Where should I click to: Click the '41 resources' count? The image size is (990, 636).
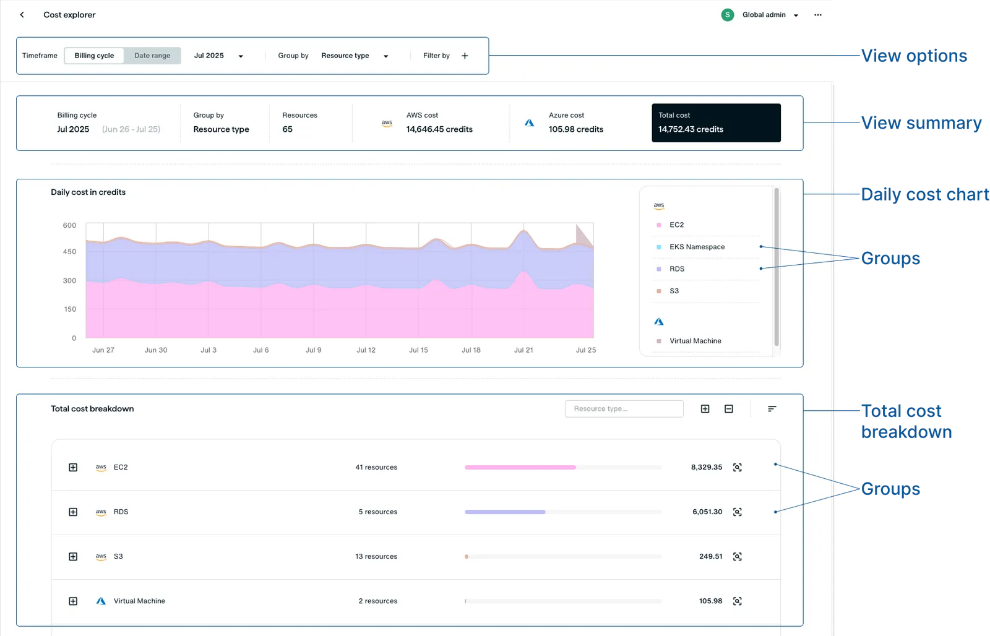[376, 468]
